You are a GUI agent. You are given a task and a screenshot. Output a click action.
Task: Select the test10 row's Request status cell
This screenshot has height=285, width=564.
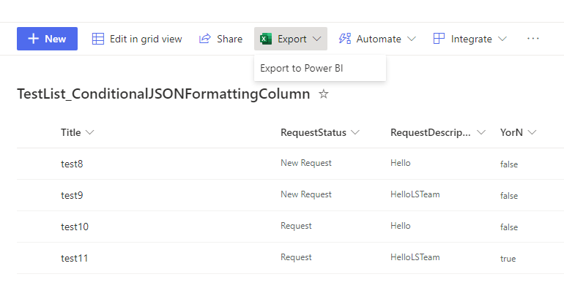pos(296,226)
